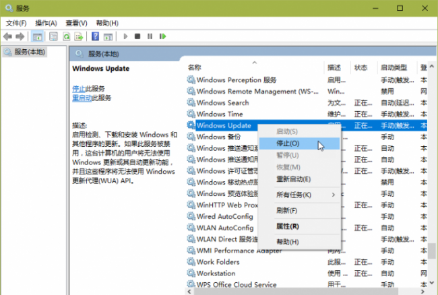Click the Pause service toolbar icon
The image size is (438, 295).
click(150, 36)
